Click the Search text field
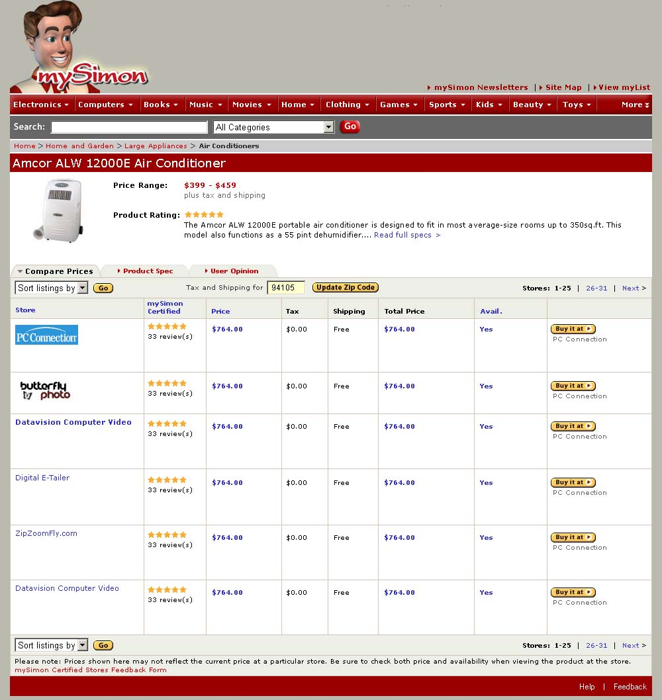Screen dimensions: 662x700 pyautogui.click(x=129, y=127)
